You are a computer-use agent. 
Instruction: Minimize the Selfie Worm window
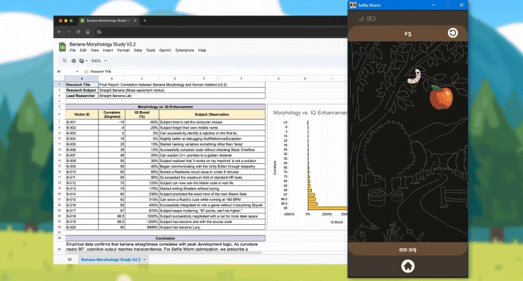tap(433, 5)
